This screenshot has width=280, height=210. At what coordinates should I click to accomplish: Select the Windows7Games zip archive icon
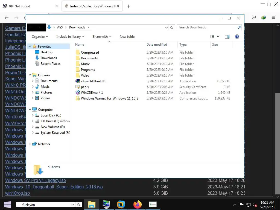point(77,98)
